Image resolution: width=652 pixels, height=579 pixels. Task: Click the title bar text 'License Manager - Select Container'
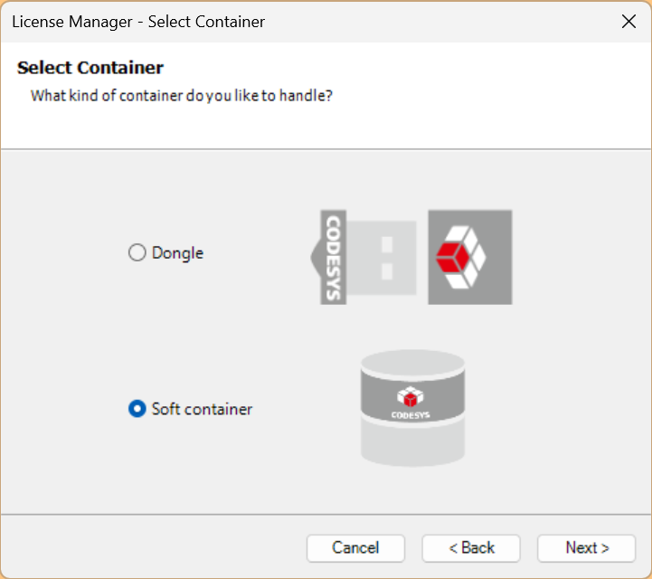coord(138,22)
